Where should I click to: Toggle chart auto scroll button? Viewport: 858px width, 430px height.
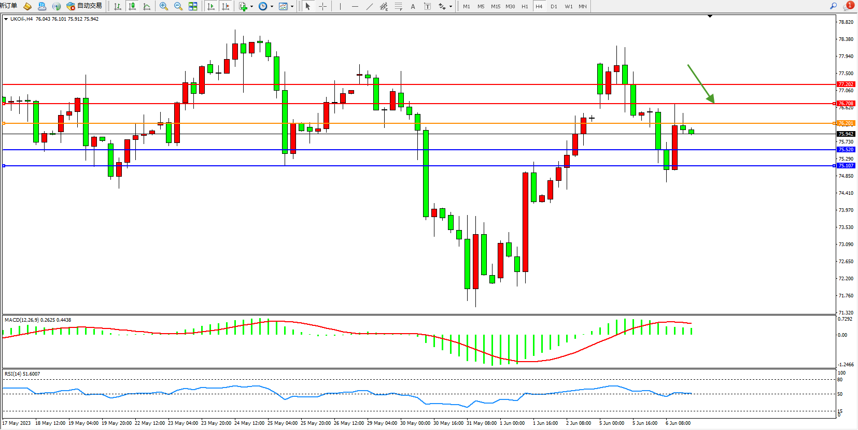click(x=211, y=6)
